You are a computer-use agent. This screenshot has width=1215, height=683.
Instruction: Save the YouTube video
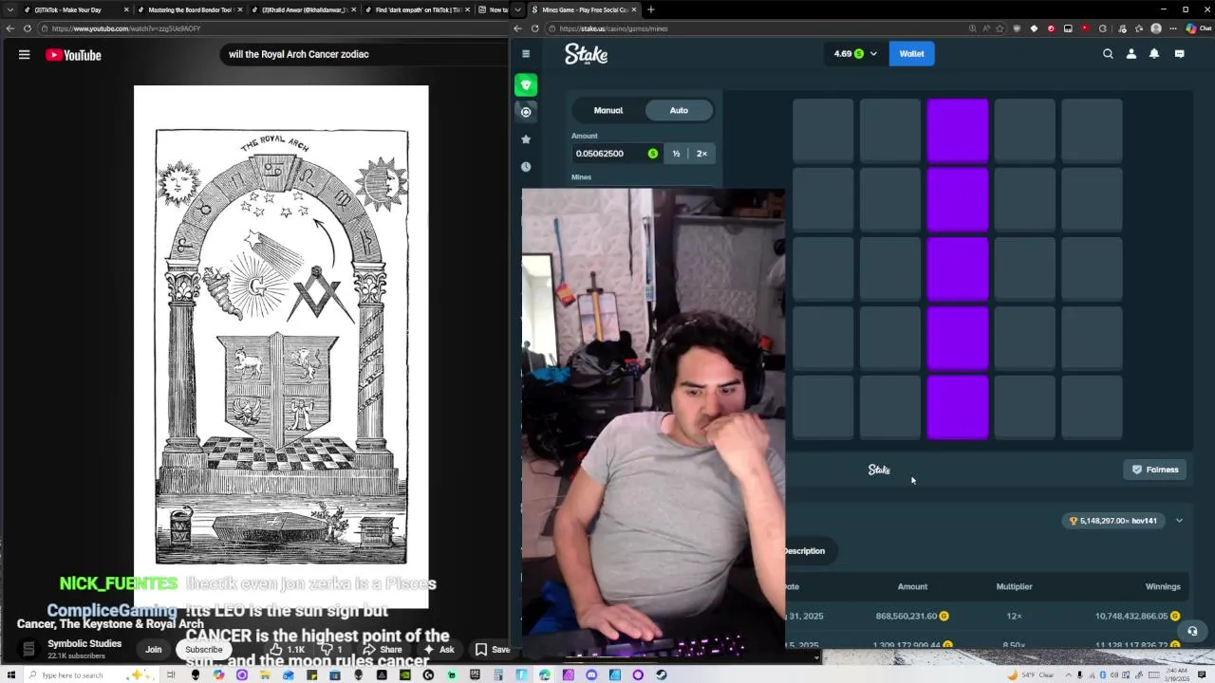pos(492,650)
